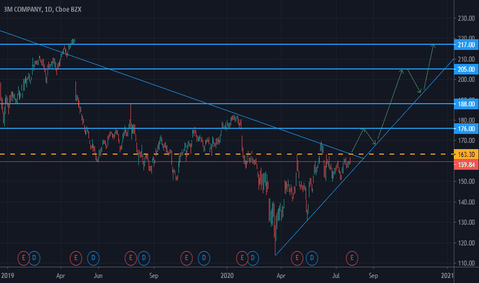
Task: Select the dividend D marker left of Jul 2020
Action: [312, 258]
